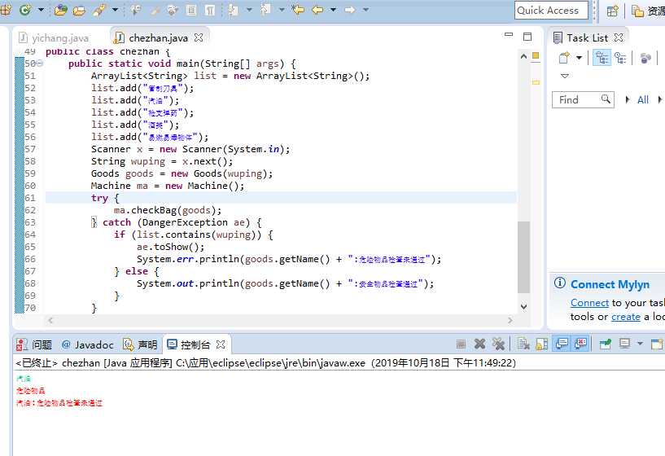The image size is (665, 456).
Task: Close the chezhan.java tab
Action: click(199, 37)
